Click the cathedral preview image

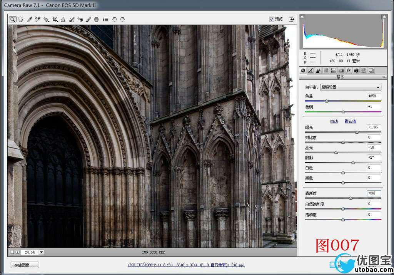pyautogui.click(x=152, y=136)
